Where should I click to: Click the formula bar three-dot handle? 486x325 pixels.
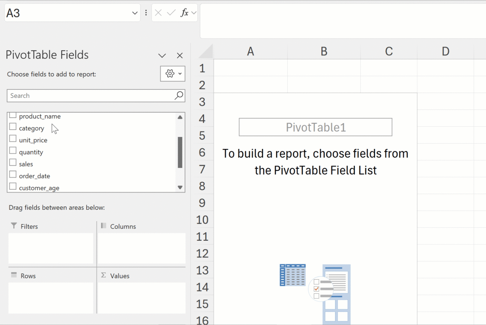(x=146, y=13)
